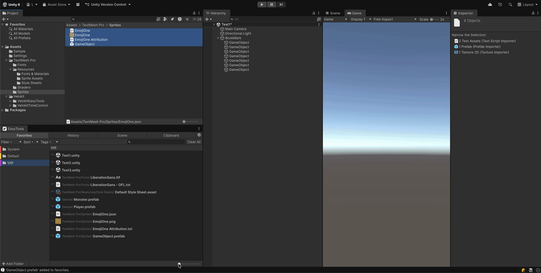Click the Play button to enter Play mode
The width and height of the screenshot is (541, 273).
point(261,4)
